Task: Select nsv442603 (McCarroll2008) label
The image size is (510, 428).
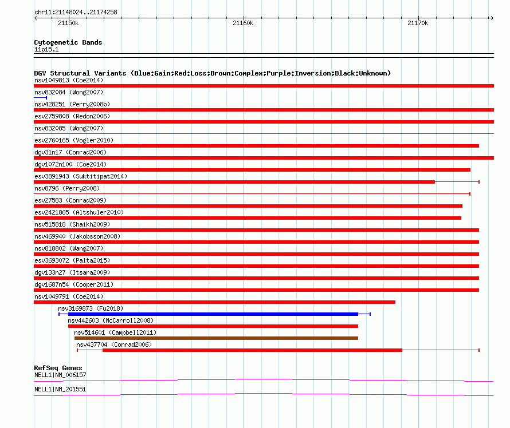Action: (111, 320)
